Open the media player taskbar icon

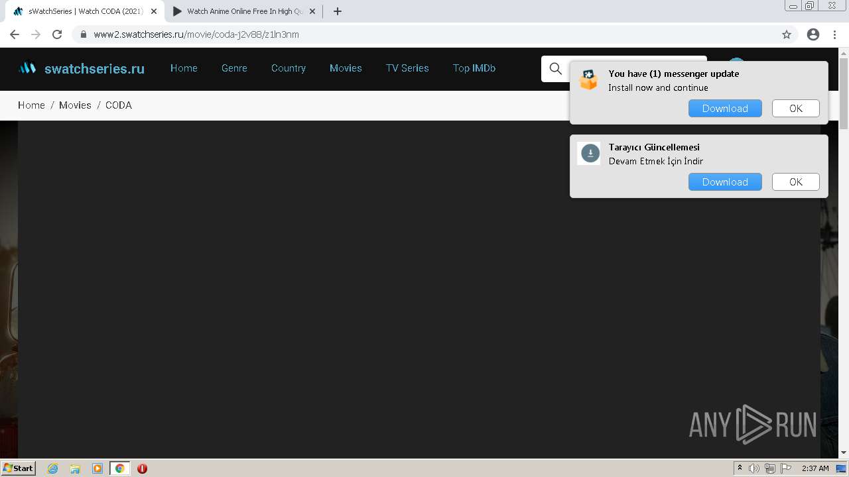[98, 468]
